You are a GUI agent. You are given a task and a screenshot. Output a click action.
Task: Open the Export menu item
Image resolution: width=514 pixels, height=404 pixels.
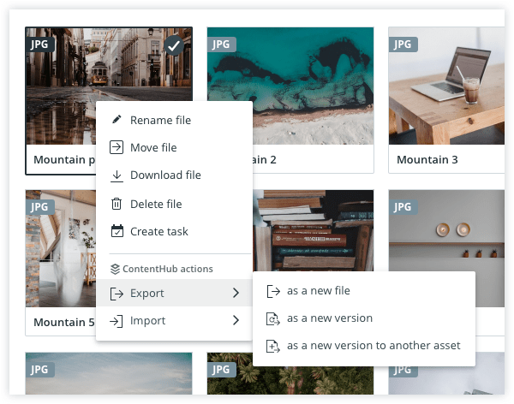(174, 293)
